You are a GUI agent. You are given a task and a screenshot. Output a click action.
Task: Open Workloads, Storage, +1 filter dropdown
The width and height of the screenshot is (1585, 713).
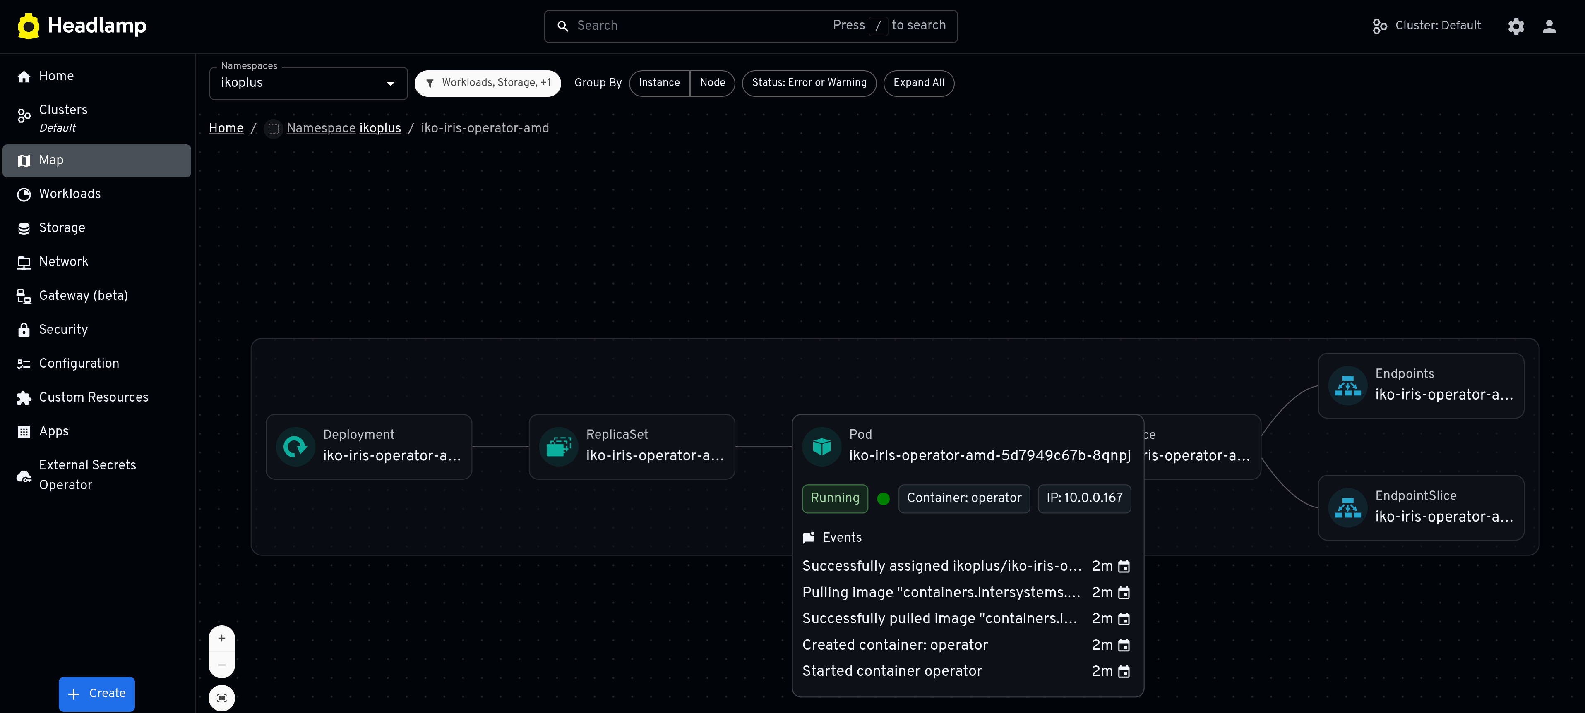pyautogui.click(x=488, y=83)
